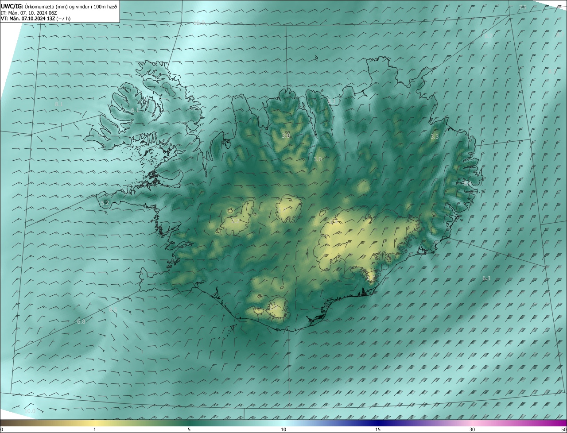Screen dimensions: 567x433
Task: Click the 10 tick label on the color scale
Action: pos(283,430)
